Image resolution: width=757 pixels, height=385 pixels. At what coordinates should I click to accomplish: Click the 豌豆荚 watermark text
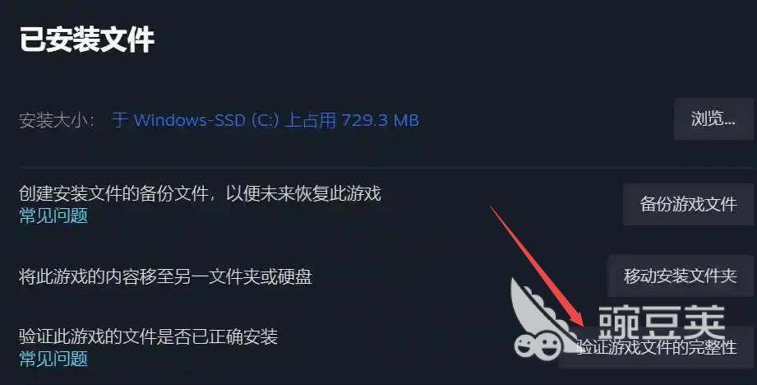(662, 322)
